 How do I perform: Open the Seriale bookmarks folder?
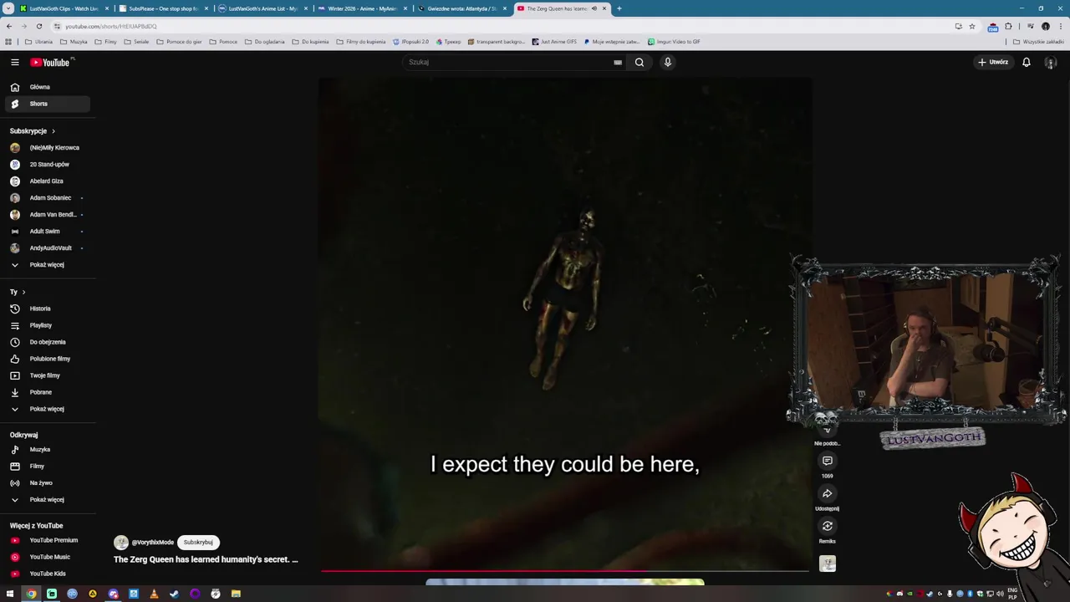point(136,42)
